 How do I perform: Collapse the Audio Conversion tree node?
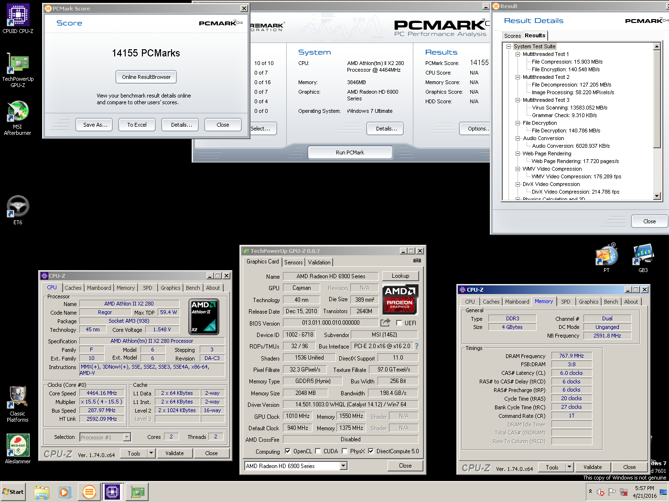click(x=518, y=138)
